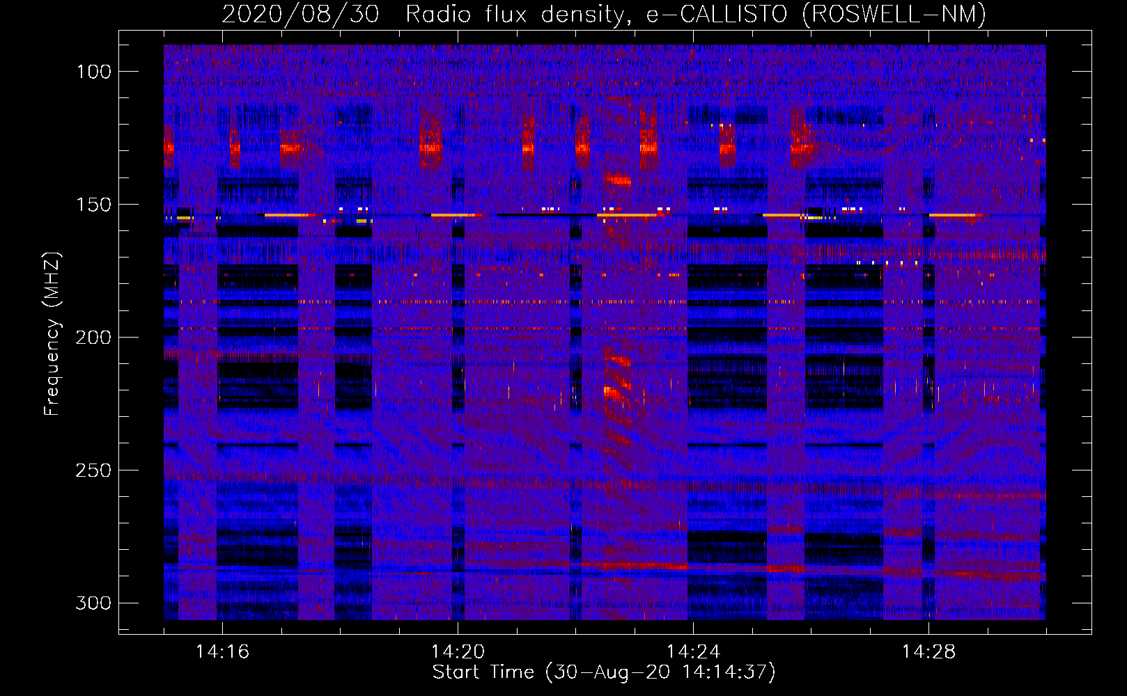Click the 200 frequency tick label
Image resolution: width=1127 pixels, height=696 pixels.
94,338
